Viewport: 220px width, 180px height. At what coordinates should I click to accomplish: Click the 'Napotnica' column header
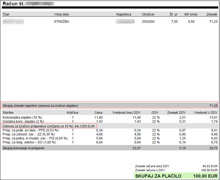[124, 14]
